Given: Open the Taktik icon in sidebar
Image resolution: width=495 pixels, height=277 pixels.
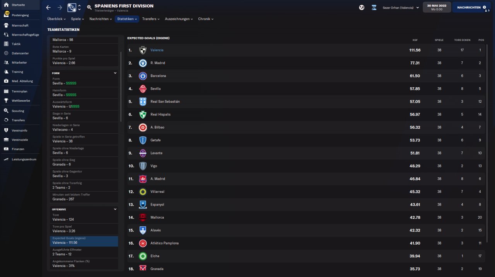Looking at the screenshot, I should click(6, 44).
